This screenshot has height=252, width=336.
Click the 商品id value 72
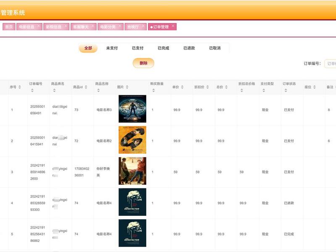click(76, 141)
